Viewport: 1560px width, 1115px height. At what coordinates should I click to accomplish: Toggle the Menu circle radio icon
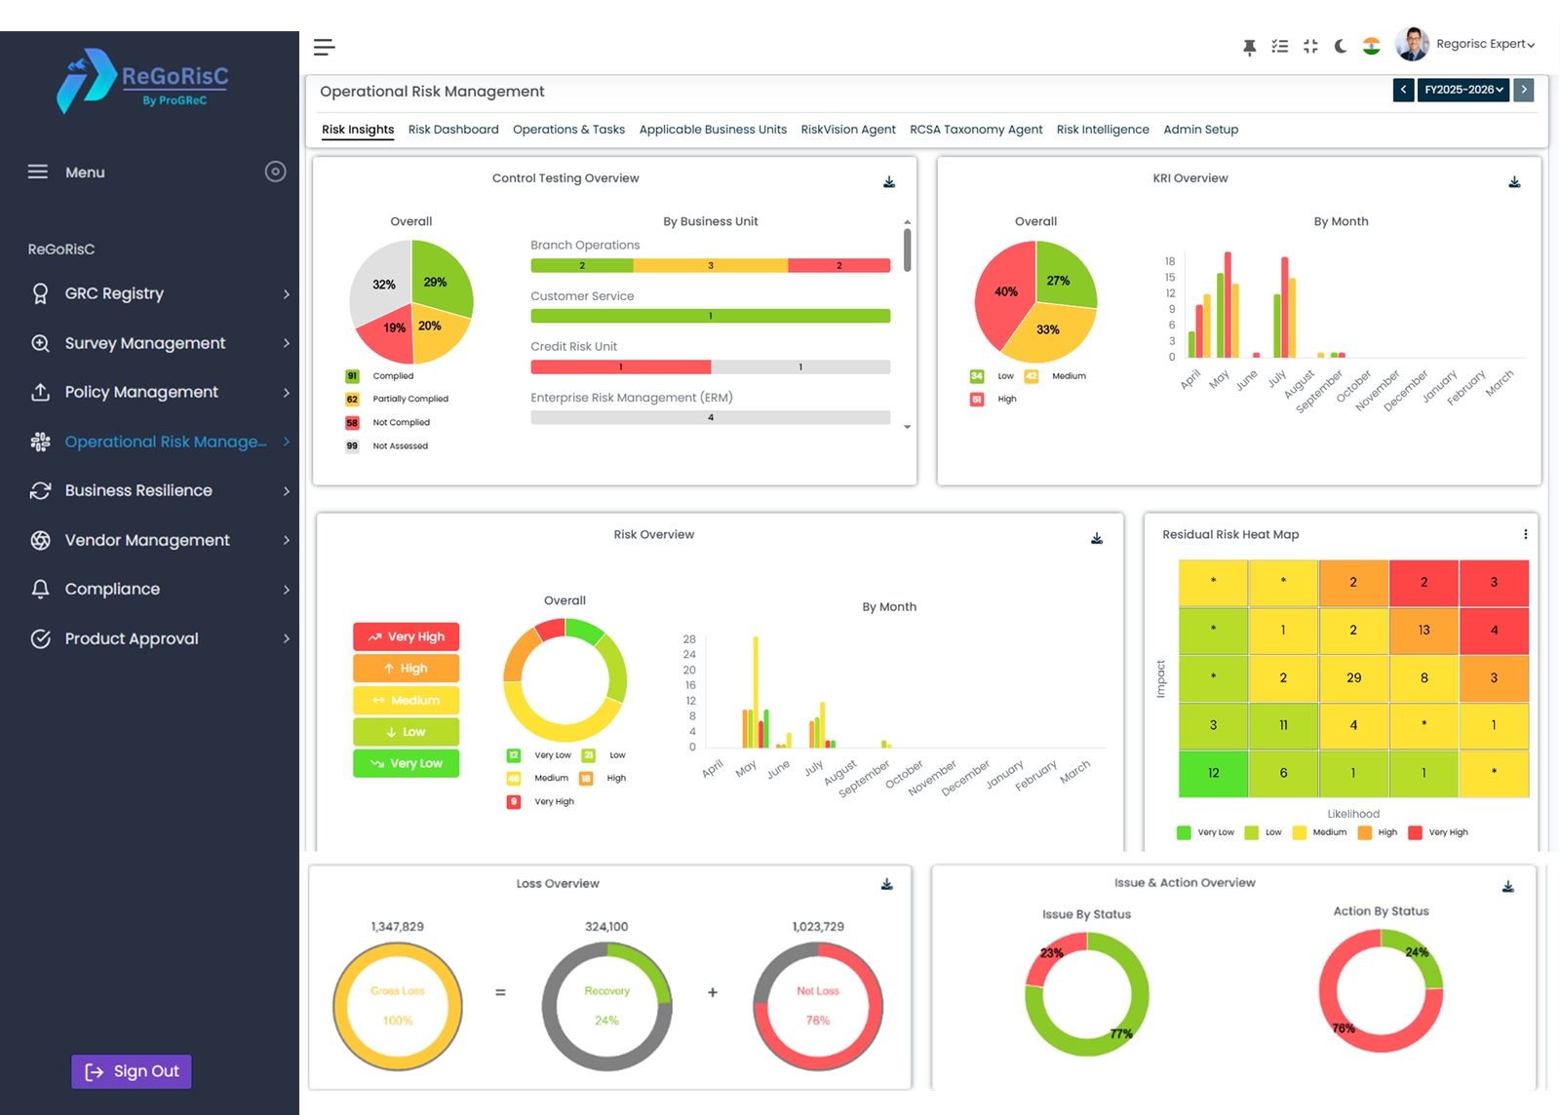[276, 172]
